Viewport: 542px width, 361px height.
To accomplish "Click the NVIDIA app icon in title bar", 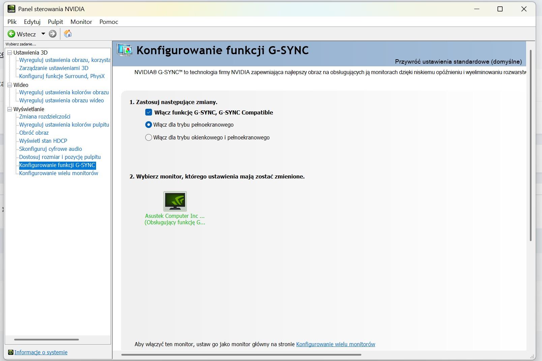I will tap(11, 9).
